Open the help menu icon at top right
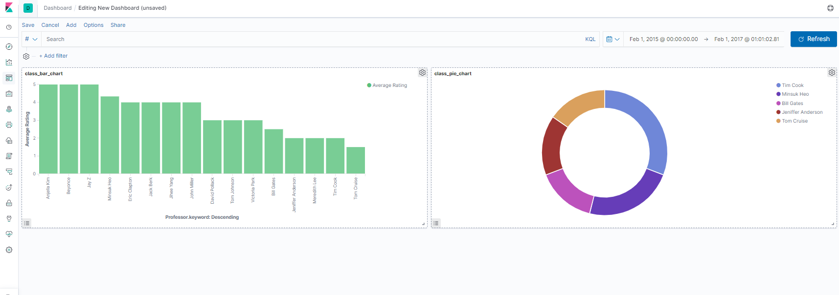Viewport: 839px width, 295px height. click(x=830, y=8)
